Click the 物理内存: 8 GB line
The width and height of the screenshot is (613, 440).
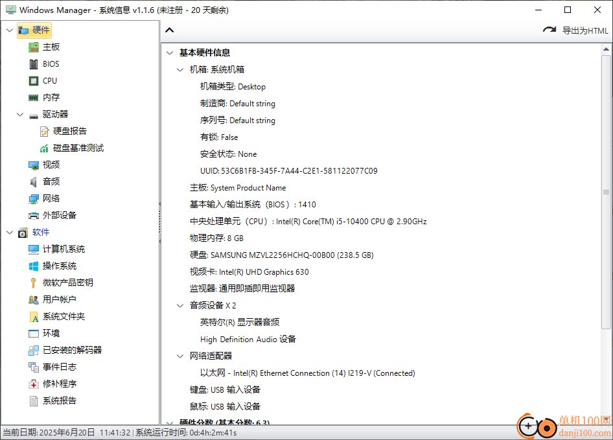pos(216,238)
